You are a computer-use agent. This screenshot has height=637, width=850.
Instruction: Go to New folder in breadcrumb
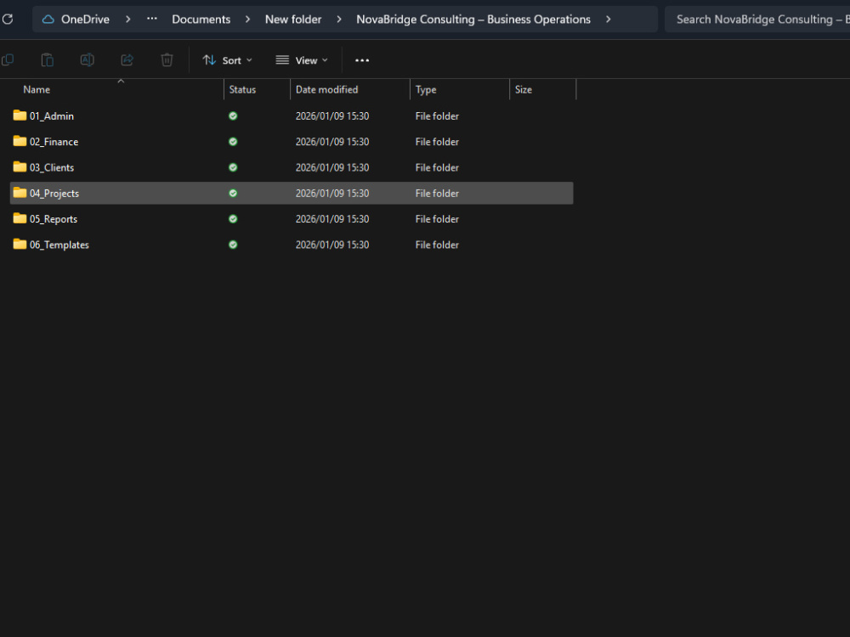(293, 20)
